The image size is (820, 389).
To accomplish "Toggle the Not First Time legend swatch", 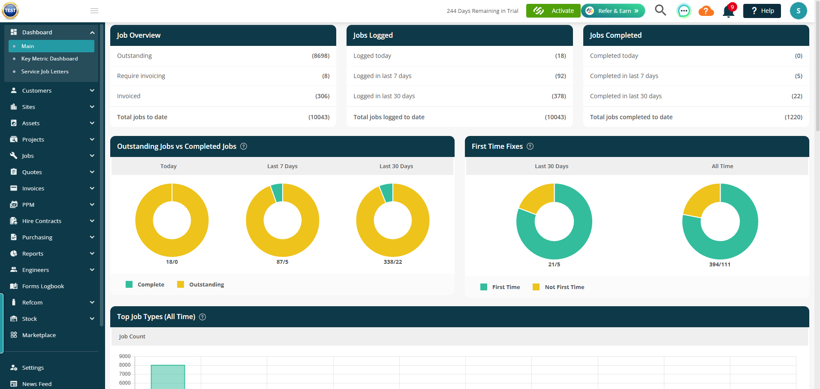I will coord(536,287).
